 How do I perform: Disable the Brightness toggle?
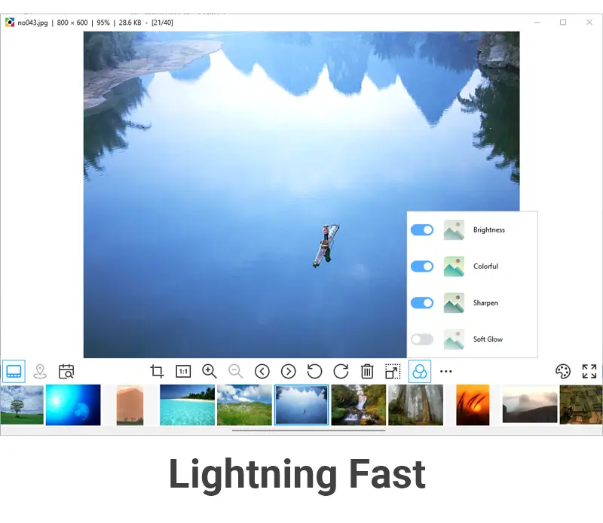pyautogui.click(x=422, y=230)
